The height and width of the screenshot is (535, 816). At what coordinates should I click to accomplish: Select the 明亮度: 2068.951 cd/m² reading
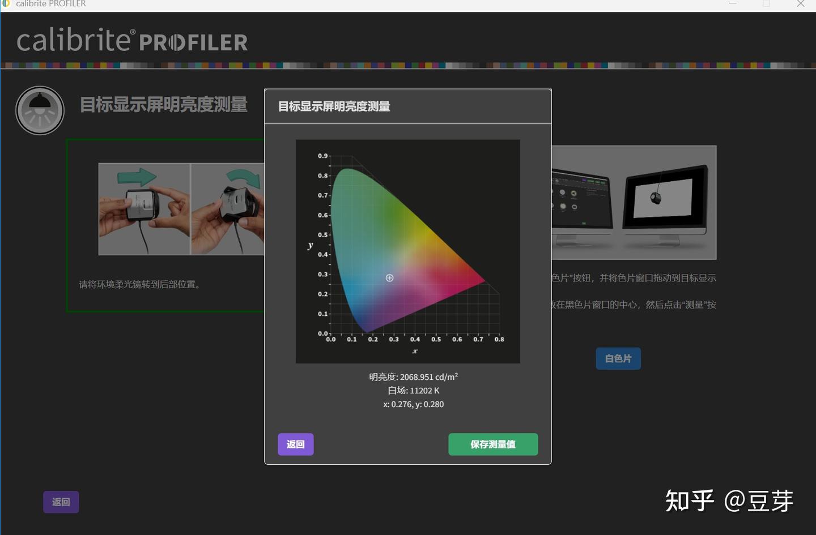pyautogui.click(x=414, y=376)
